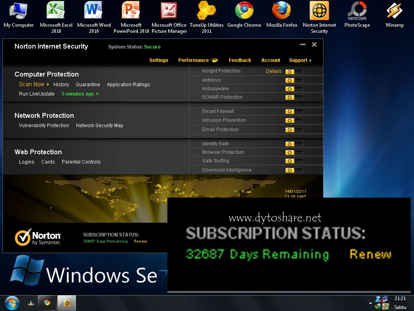Select the Norton taskbar button
This screenshot has width=414, height=311.
[x=67, y=303]
